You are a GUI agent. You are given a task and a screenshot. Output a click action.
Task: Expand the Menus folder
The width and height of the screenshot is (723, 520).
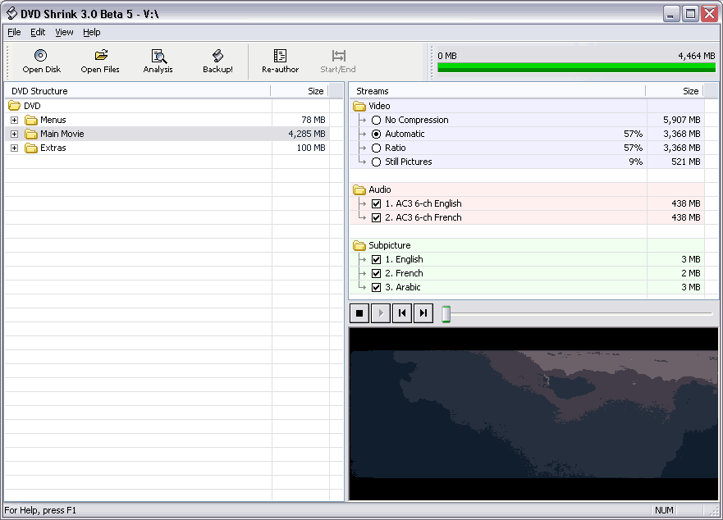pos(14,121)
